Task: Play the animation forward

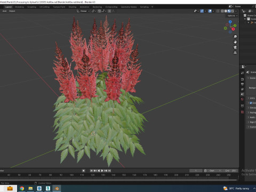Action: coord(102,171)
